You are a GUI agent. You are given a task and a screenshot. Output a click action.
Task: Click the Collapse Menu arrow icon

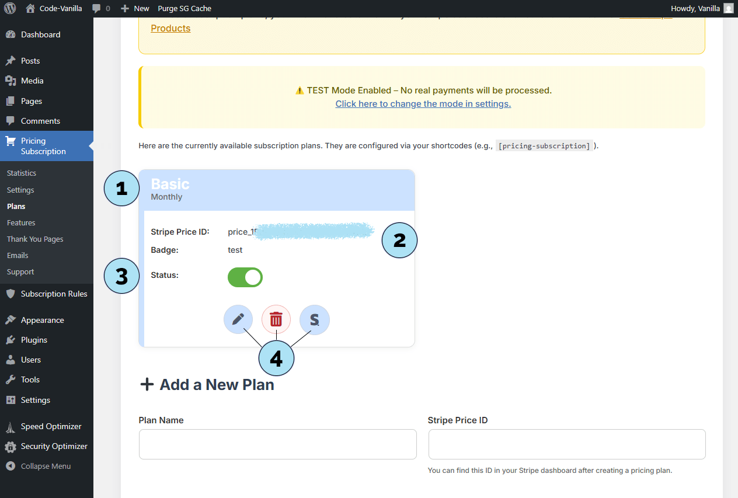coord(10,466)
